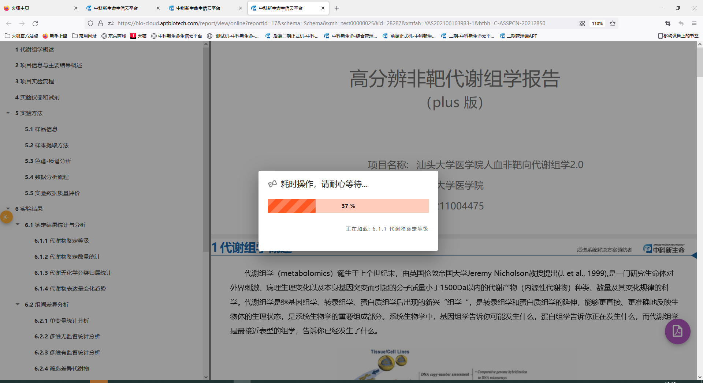The image size is (703, 383).
Task: Open the PDF download button on the report
Action: click(677, 331)
